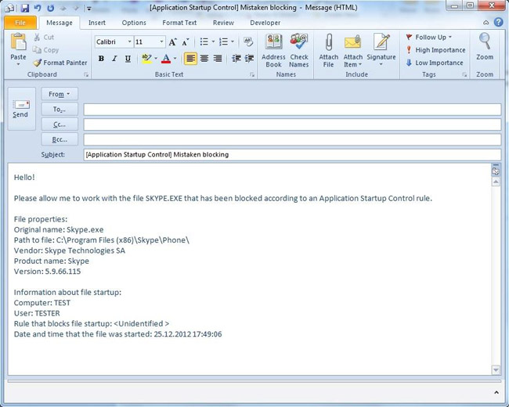Customize Quick Access Toolbar arrow
Image resolution: width=509 pixels, height=407 pixels.
(89, 9)
